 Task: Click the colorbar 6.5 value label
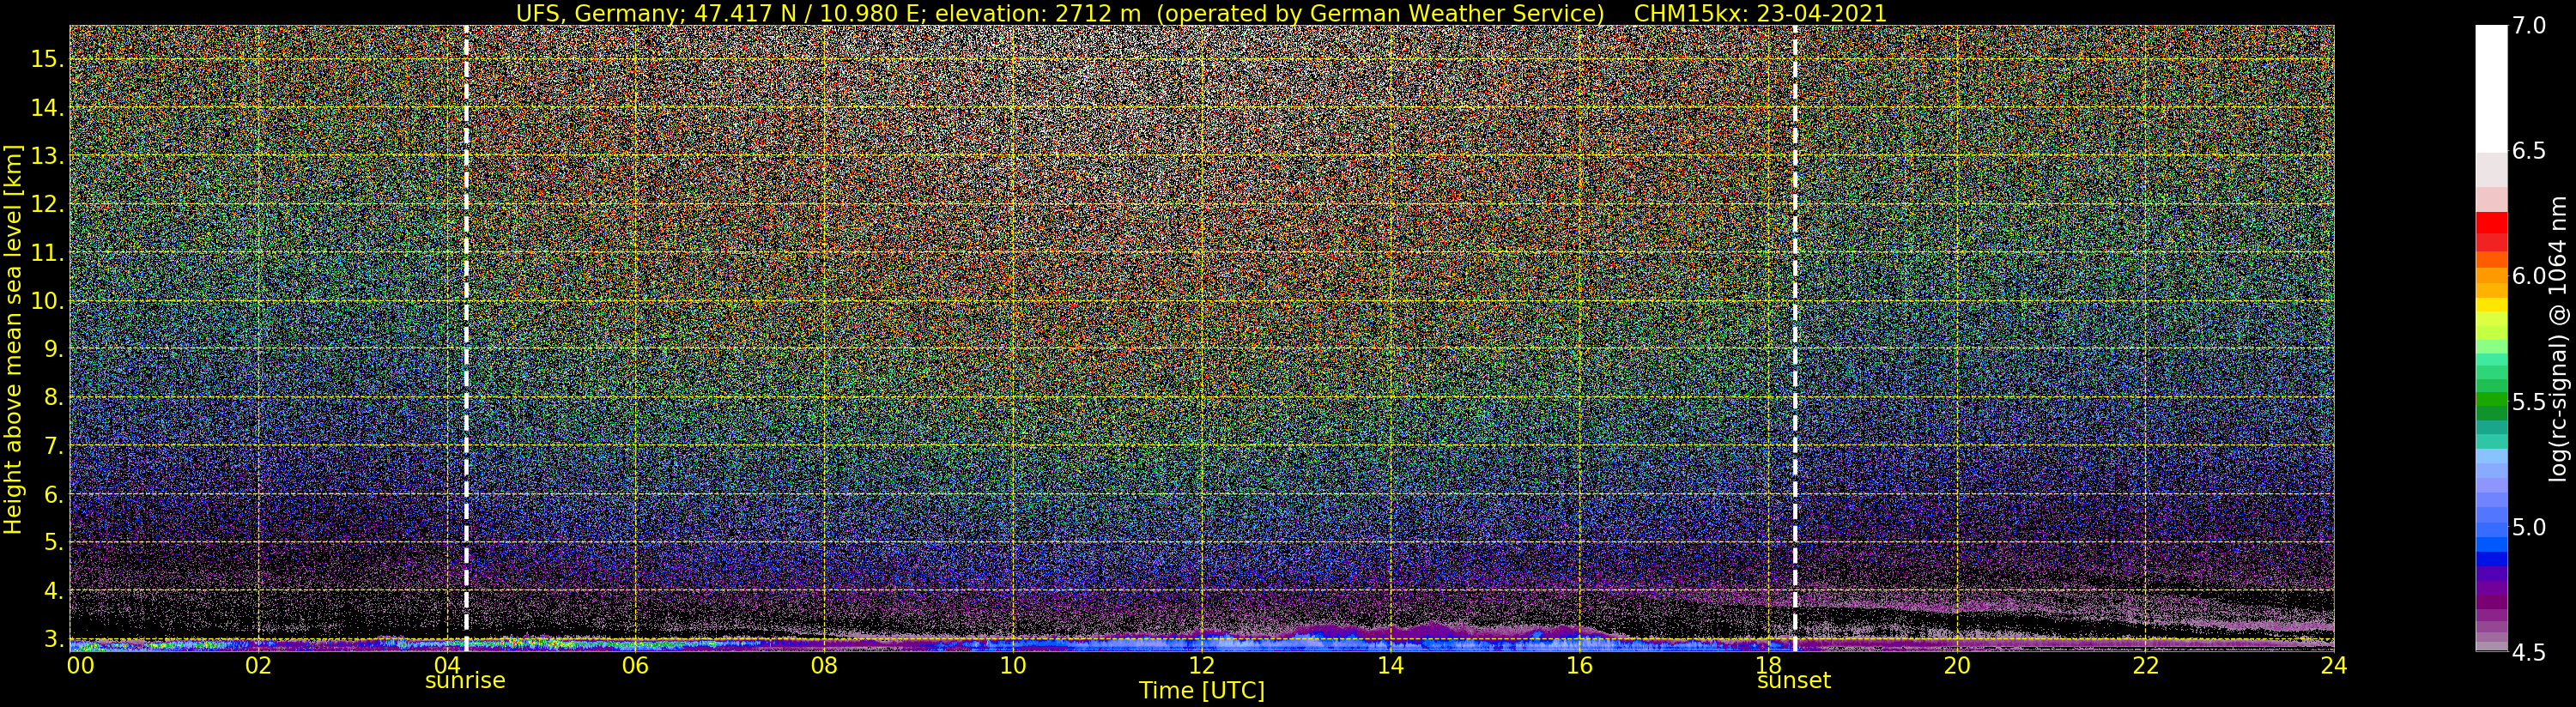coord(2529,151)
